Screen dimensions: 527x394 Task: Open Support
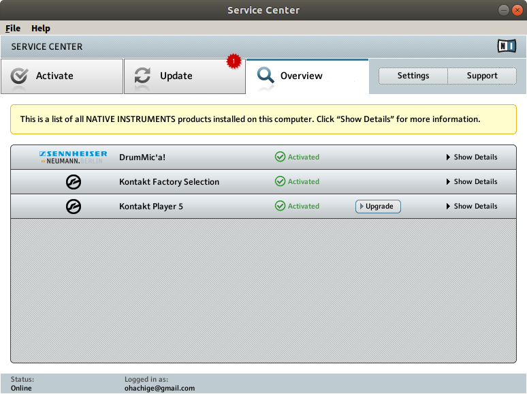(482, 76)
